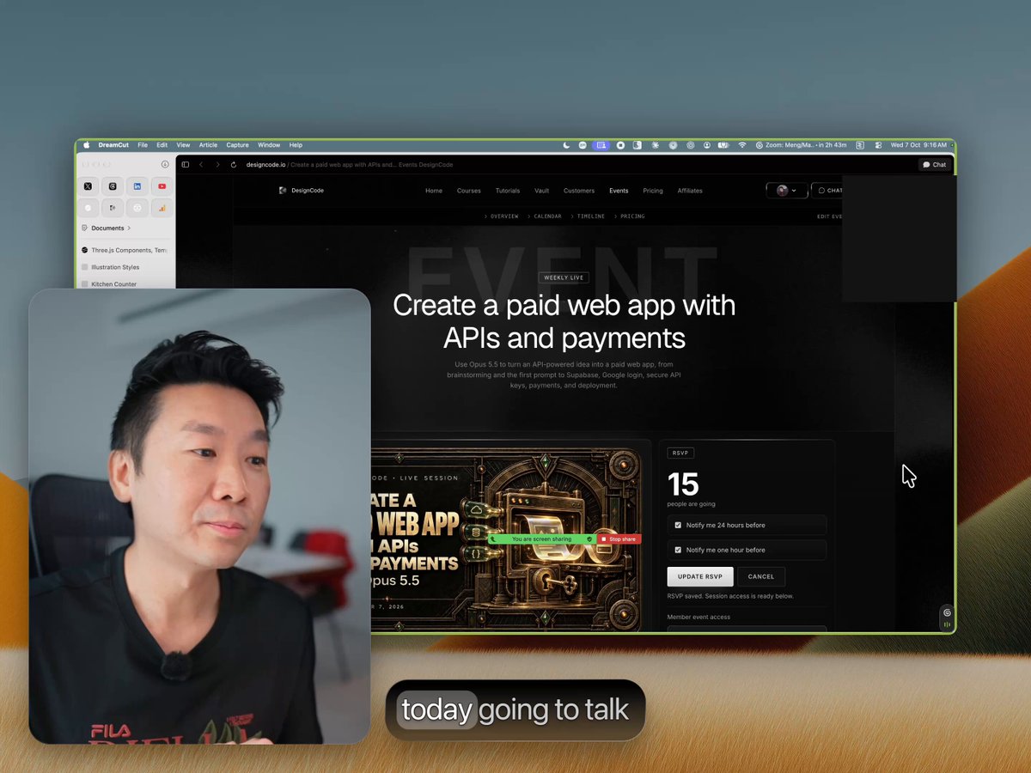Open the X (Twitter) shortcut in the sidebar
The height and width of the screenshot is (773, 1031).
88,186
